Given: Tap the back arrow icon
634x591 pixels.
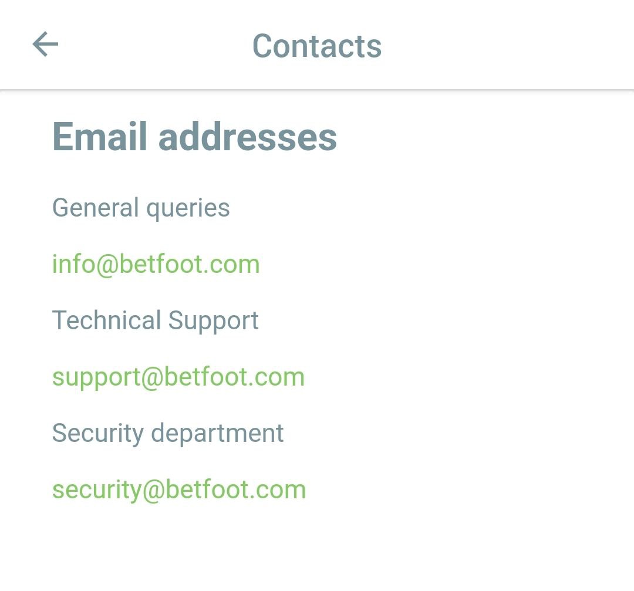Looking at the screenshot, I should [45, 45].
